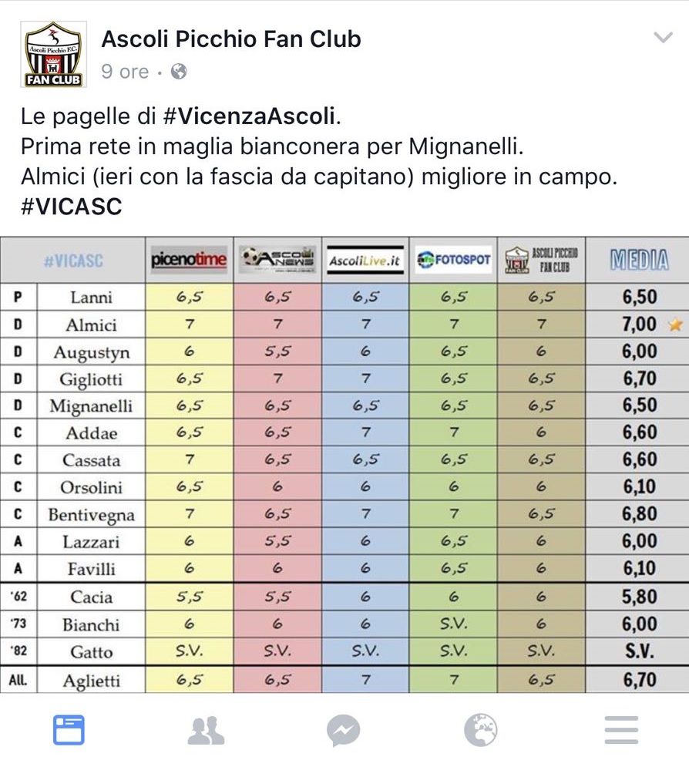This screenshot has height=767, width=689.
Task: Expand the post options chevron
Action: pos(663,38)
